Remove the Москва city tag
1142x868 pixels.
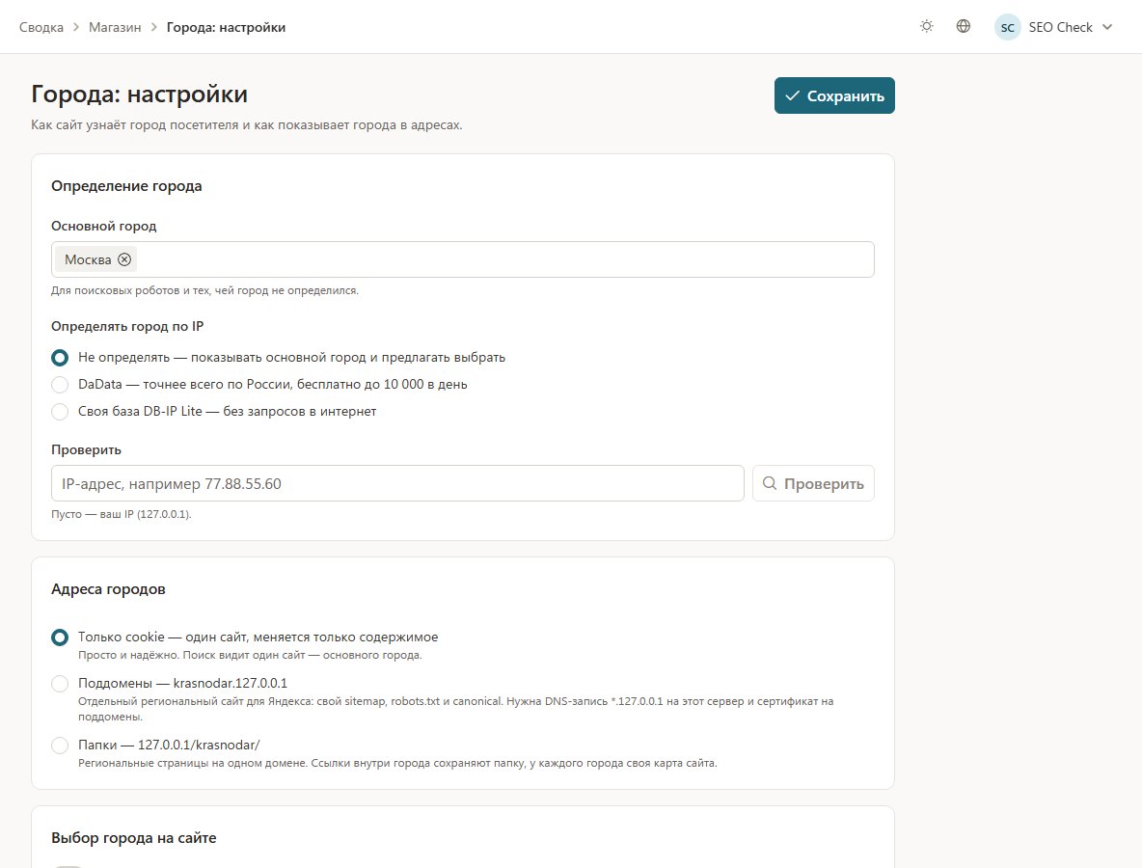tap(124, 259)
